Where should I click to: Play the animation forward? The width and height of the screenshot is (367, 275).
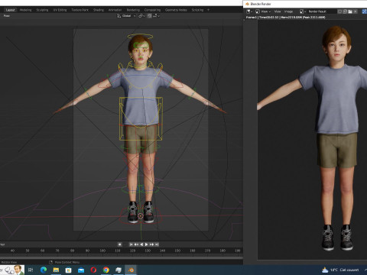point(147,244)
